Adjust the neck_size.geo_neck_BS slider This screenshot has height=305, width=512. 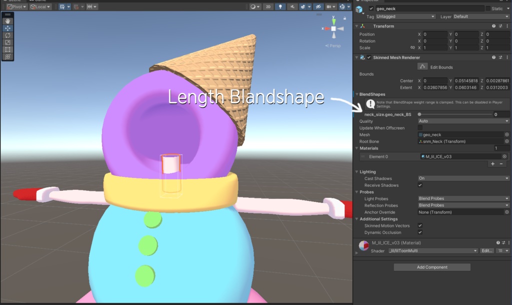click(455, 114)
